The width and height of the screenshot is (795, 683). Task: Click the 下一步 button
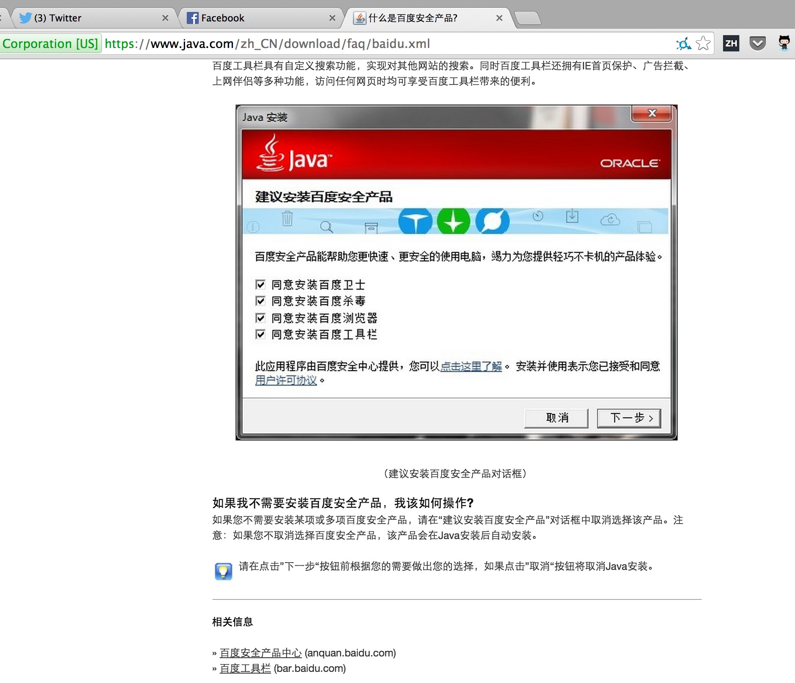629,418
